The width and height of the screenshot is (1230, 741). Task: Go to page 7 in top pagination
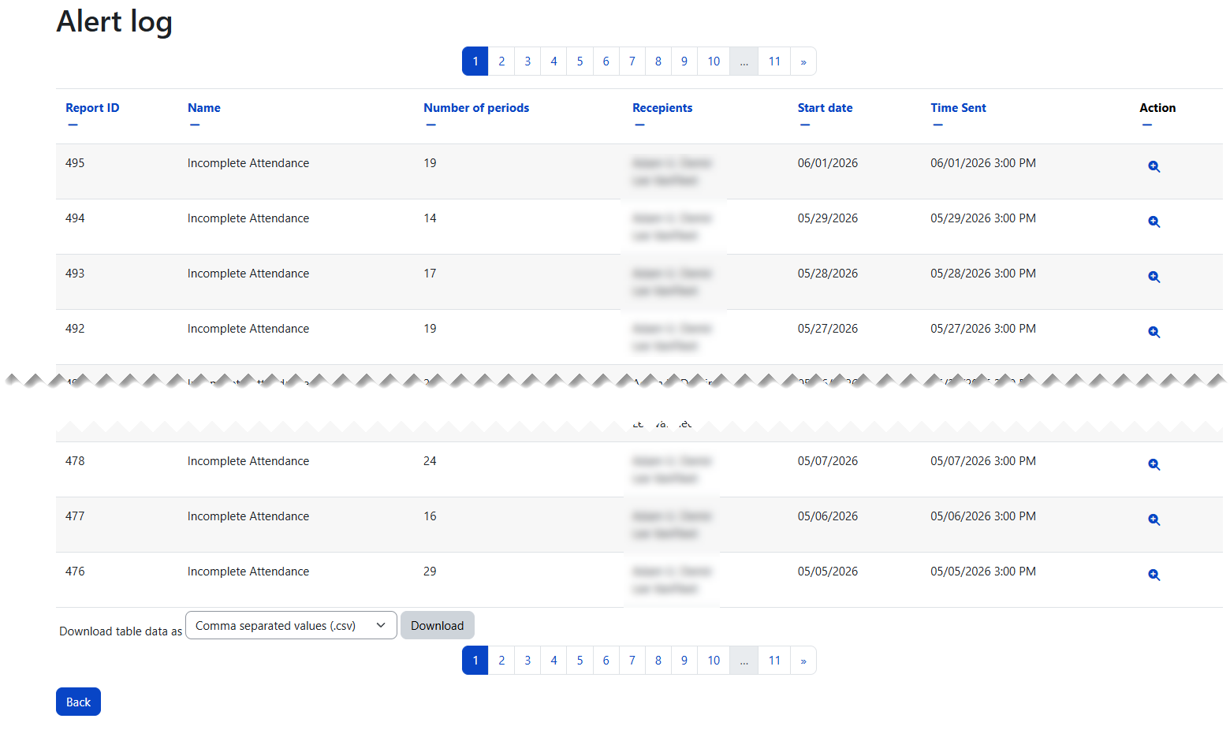(632, 61)
